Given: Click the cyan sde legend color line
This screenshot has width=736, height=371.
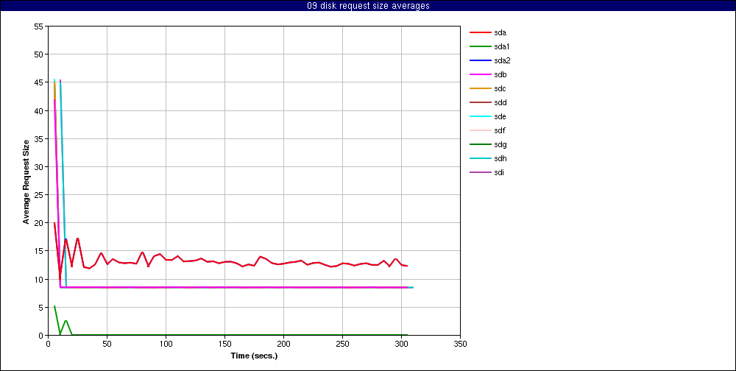Looking at the screenshot, I should click(480, 116).
